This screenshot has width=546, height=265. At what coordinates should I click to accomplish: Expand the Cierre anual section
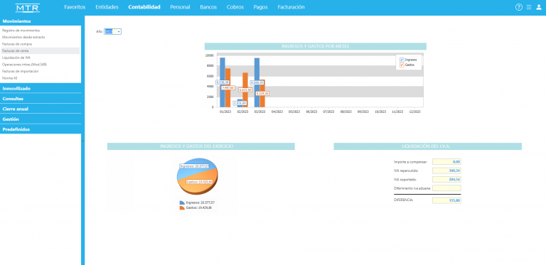[41, 109]
